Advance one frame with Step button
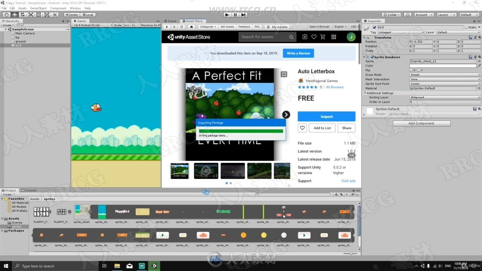 243,15
